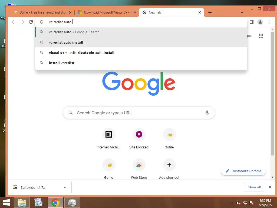The height and width of the screenshot is (208, 277).
Task: Close the New Tab tab
Action: 200,12
